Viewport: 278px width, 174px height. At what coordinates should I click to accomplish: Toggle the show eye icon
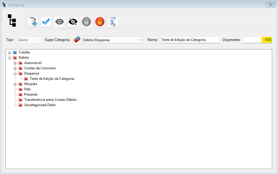60,22
